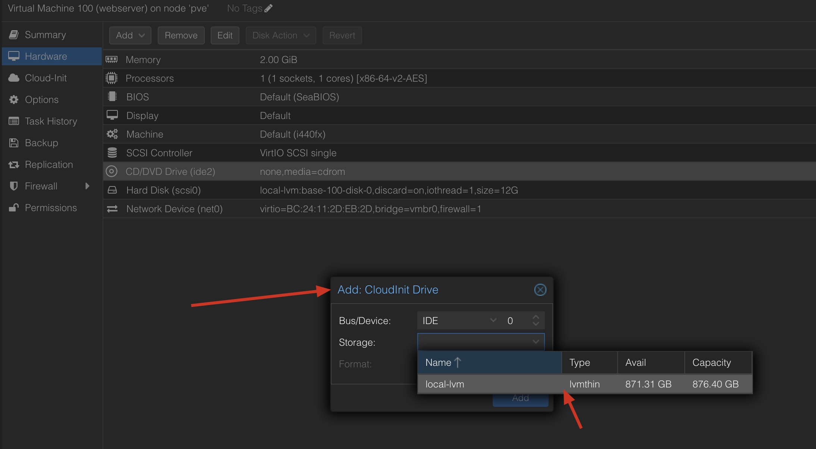Choose local-lvm storage from list
The image size is (816, 449).
point(585,384)
